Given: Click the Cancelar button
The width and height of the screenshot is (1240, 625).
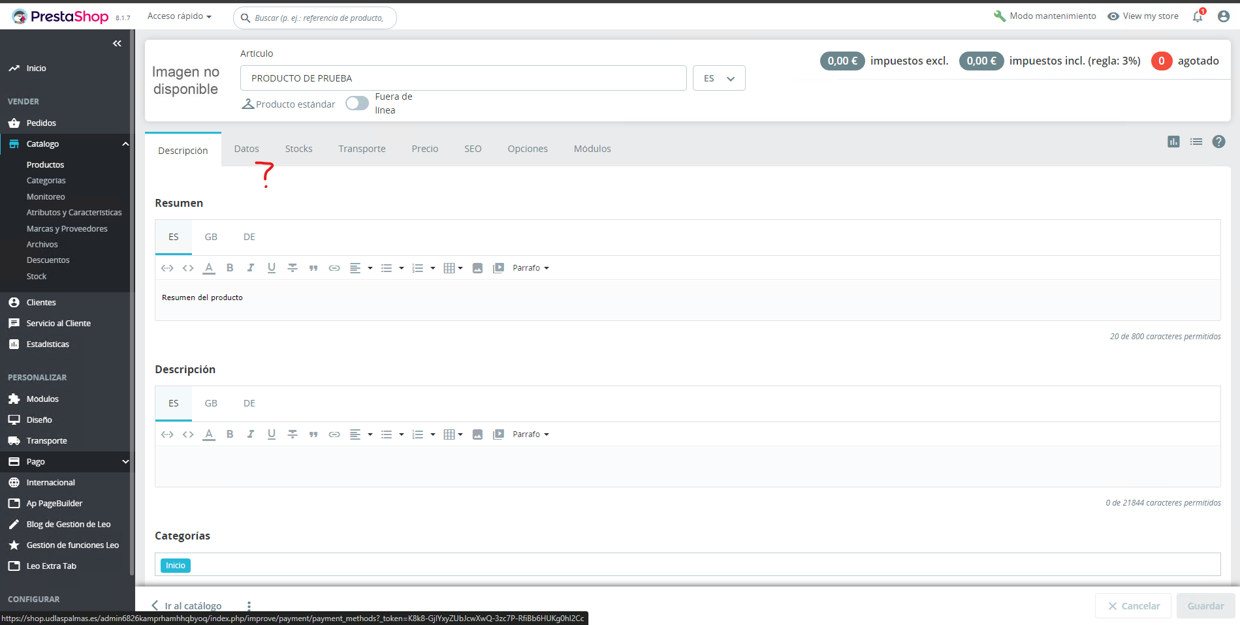Looking at the screenshot, I should pos(1134,606).
